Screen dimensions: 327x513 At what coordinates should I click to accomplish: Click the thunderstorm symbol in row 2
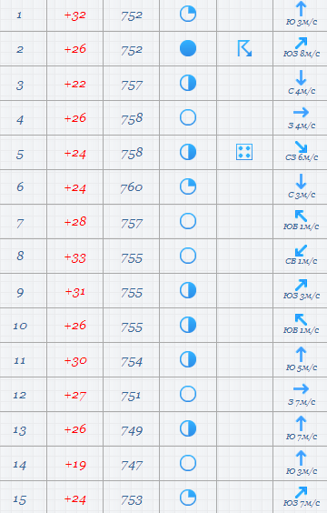[244, 48]
